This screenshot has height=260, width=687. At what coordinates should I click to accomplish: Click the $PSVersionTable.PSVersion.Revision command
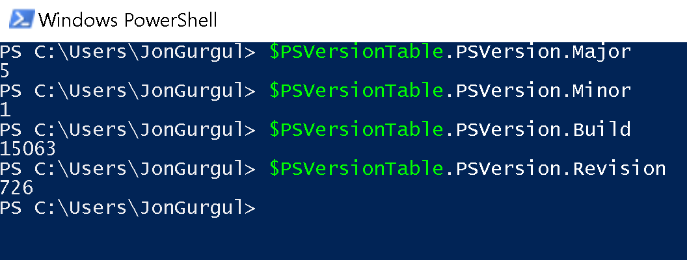(468, 168)
